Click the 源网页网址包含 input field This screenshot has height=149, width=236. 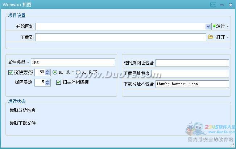(192, 63)
